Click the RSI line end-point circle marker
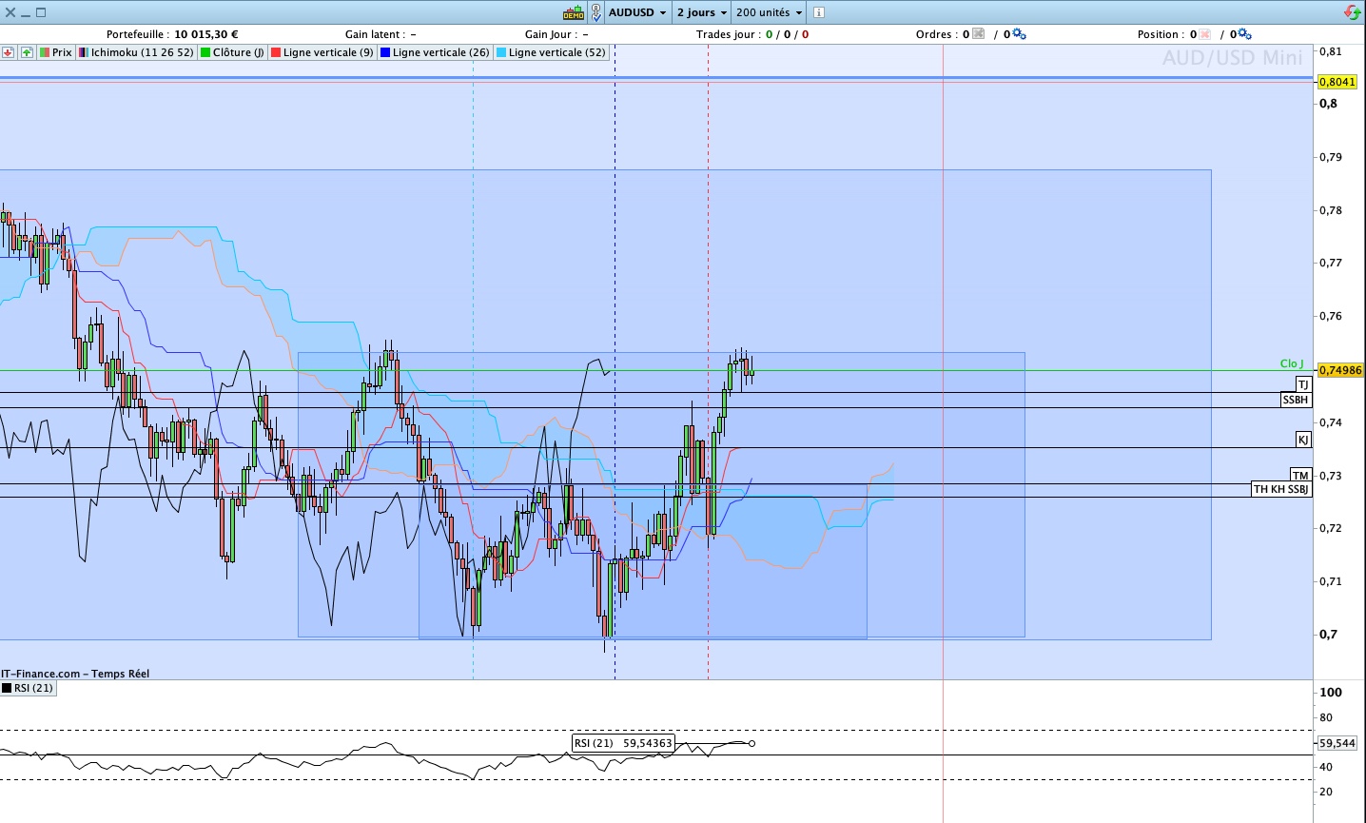 coord(752,743)
